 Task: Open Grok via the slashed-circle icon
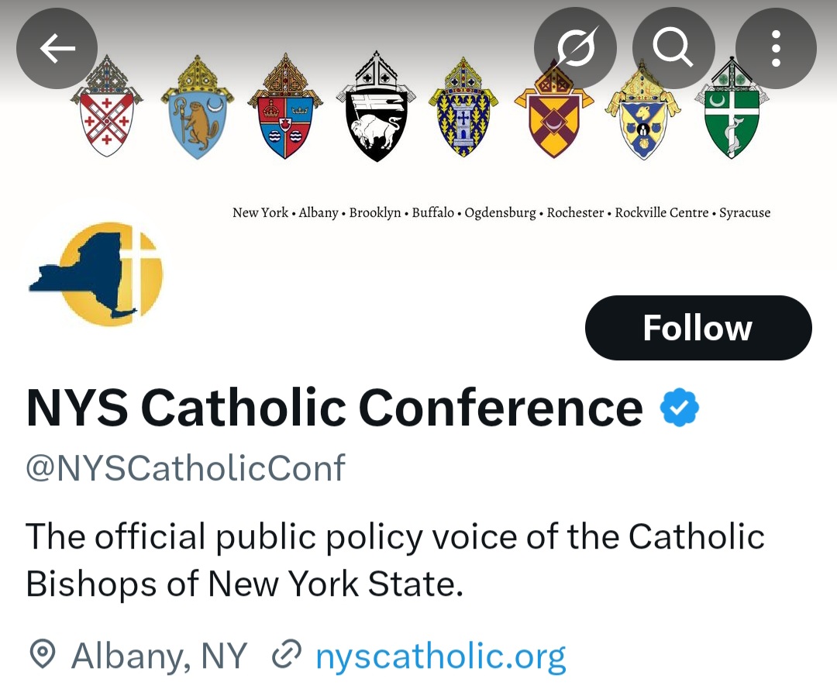(x=575, y=48)
